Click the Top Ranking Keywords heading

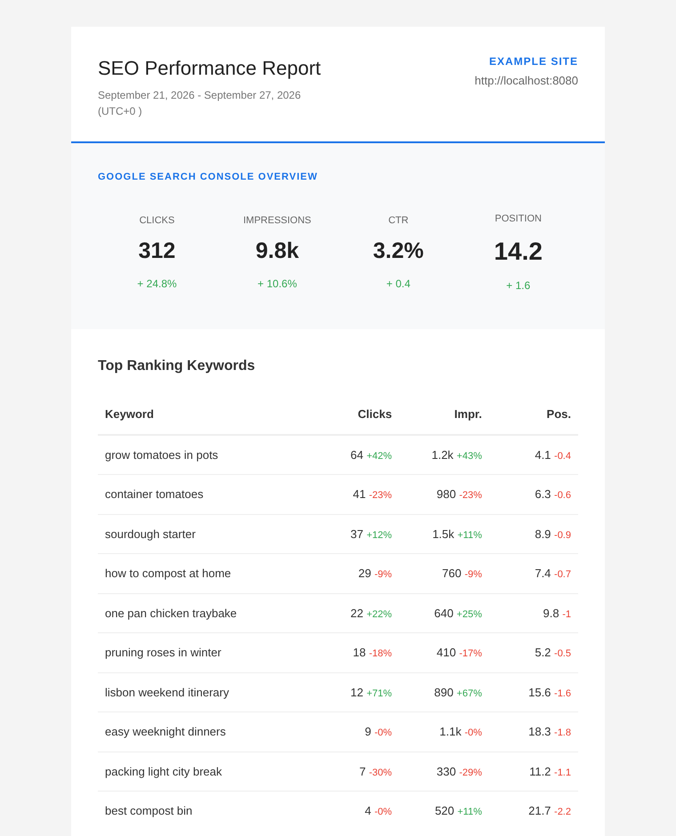click(x=176, y=365)
